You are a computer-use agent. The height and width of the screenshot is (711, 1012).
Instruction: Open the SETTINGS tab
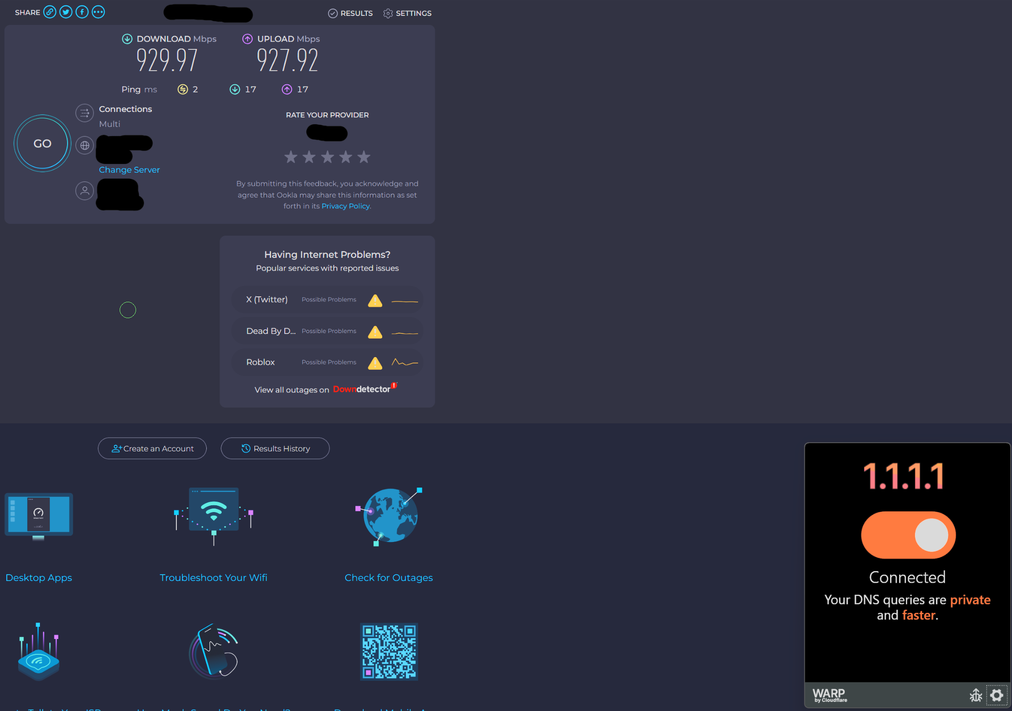(407, 13)
